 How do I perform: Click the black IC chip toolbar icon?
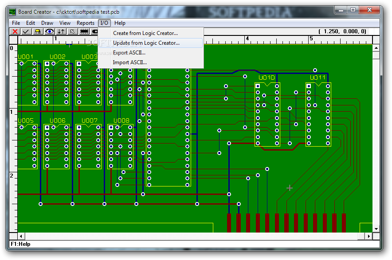click(x=84, y=31)
